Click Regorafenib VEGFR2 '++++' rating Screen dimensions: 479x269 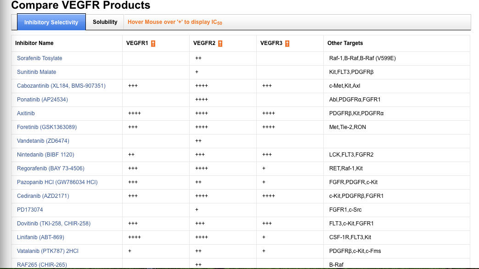point(202,168)
